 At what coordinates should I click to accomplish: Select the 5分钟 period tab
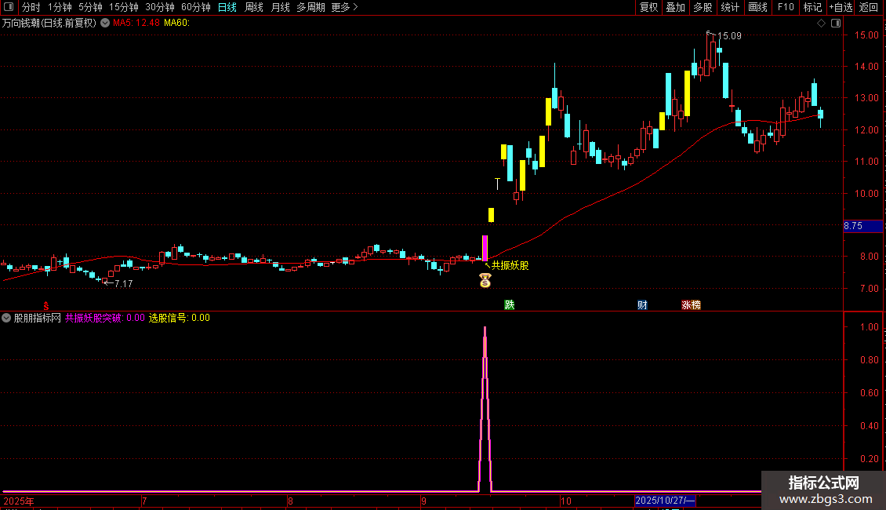coord(90,7)
